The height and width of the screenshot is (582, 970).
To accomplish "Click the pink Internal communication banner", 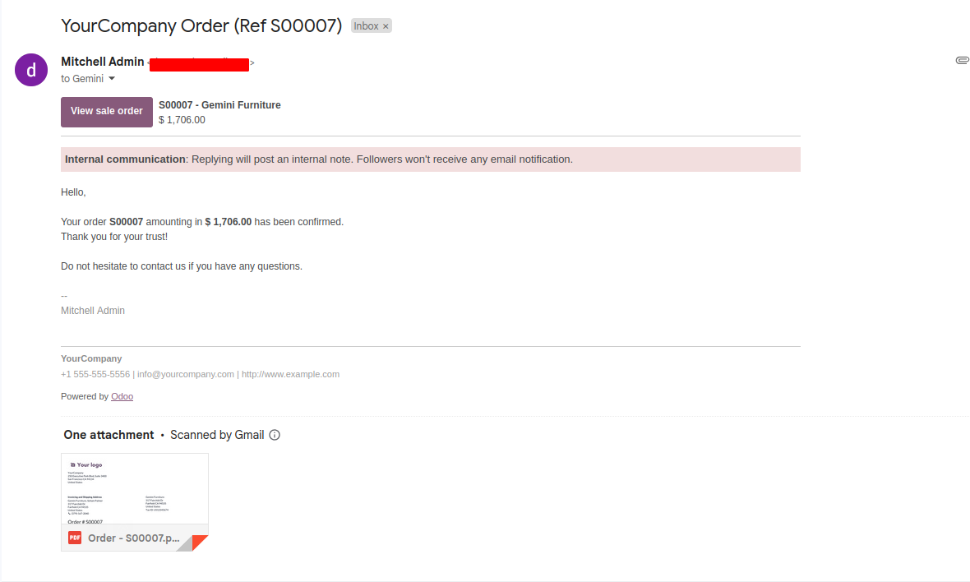I will (x=431, y=159).
